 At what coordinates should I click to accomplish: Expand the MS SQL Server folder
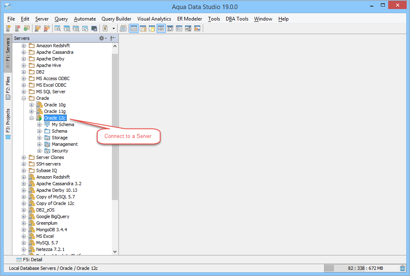point(24,92)
